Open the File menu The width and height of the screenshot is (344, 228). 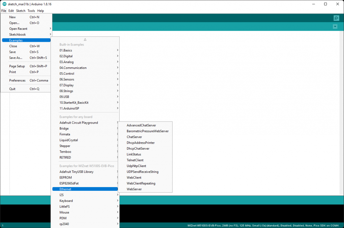(4, 11)
